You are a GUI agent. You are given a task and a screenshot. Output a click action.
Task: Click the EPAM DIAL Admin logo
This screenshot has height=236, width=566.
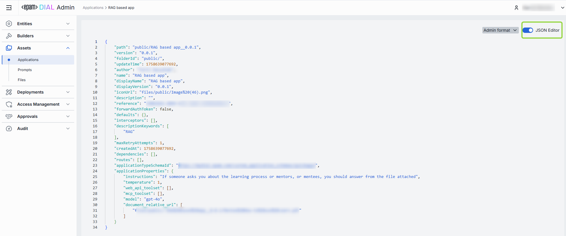[48, 7]
